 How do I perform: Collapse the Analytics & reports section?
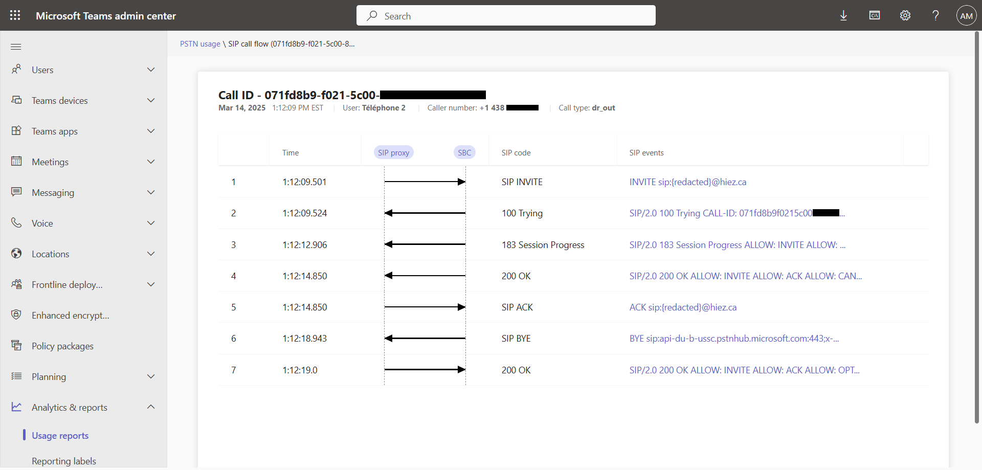pos(151,407)
